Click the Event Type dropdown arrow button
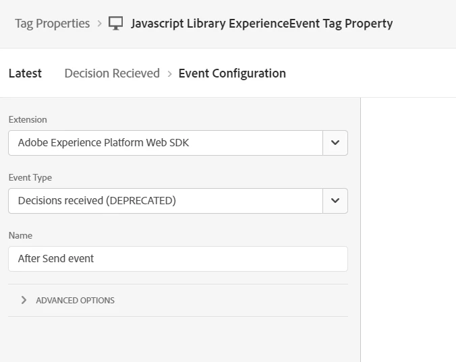The height and width of the screenshot is (362, 456). (x=335, y=201)
